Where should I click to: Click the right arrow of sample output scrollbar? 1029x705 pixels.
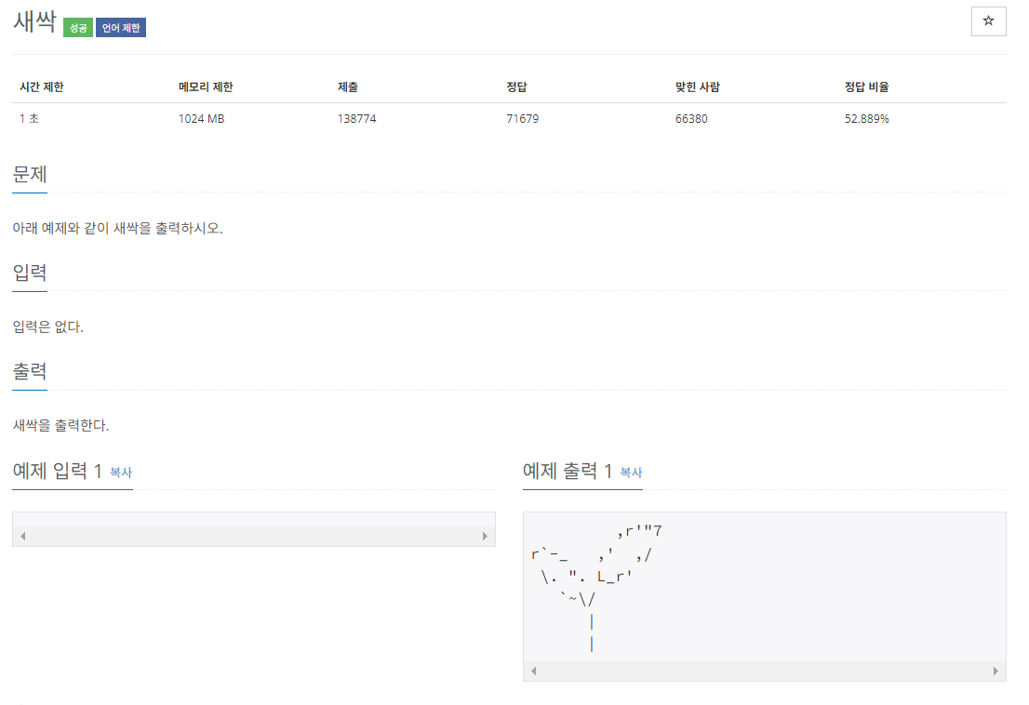pyautogui.click(x=995, y=670)
